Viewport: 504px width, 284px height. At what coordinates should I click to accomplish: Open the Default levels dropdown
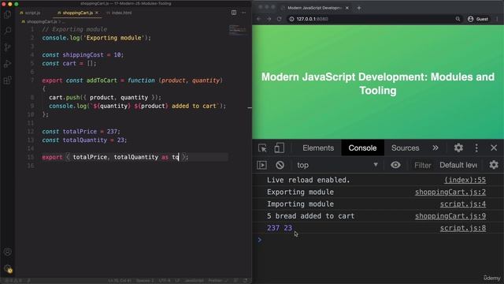pos(458,165)
